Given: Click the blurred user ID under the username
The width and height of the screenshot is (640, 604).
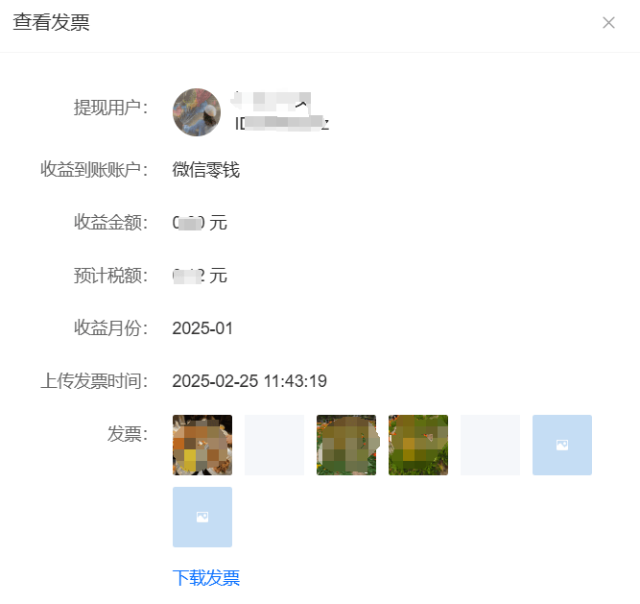Looking at the screenshot, I should [282, 123].
